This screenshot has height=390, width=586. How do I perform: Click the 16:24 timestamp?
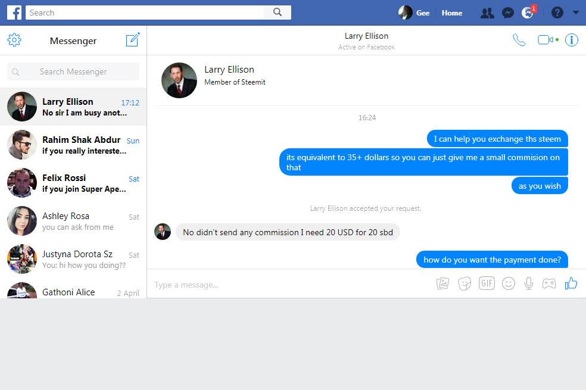coord(367,118)
